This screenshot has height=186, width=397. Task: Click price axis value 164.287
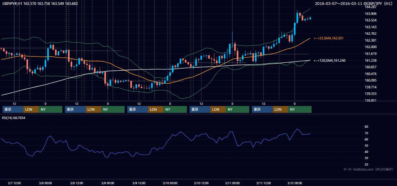tap(370, 7)
